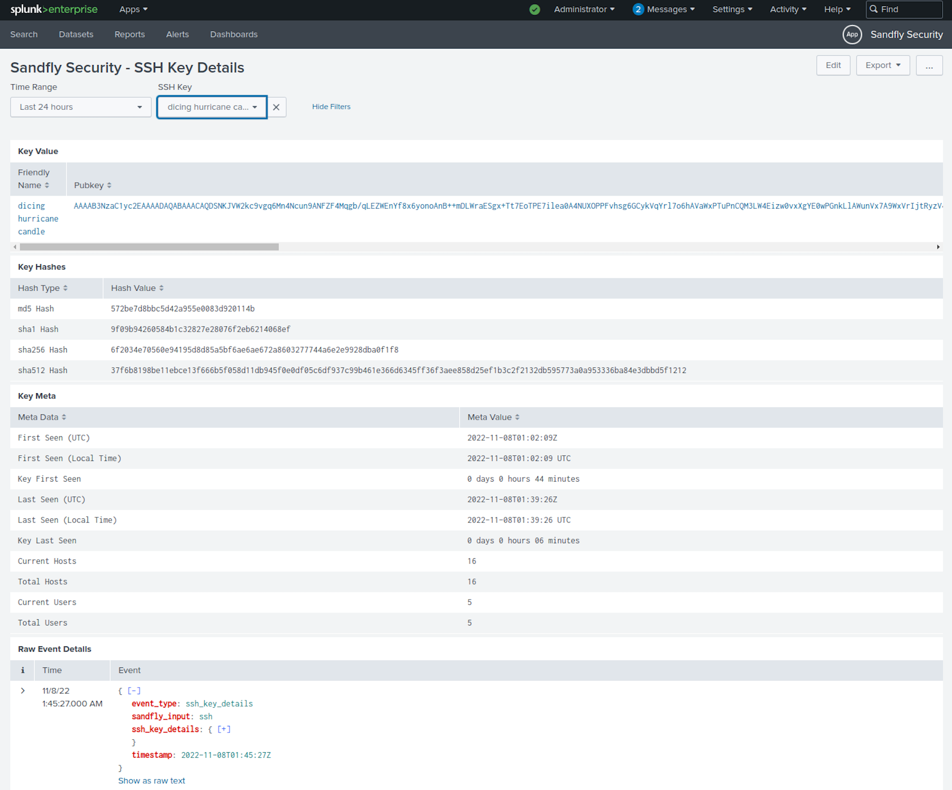Open the Settings menu

[732, 9]
